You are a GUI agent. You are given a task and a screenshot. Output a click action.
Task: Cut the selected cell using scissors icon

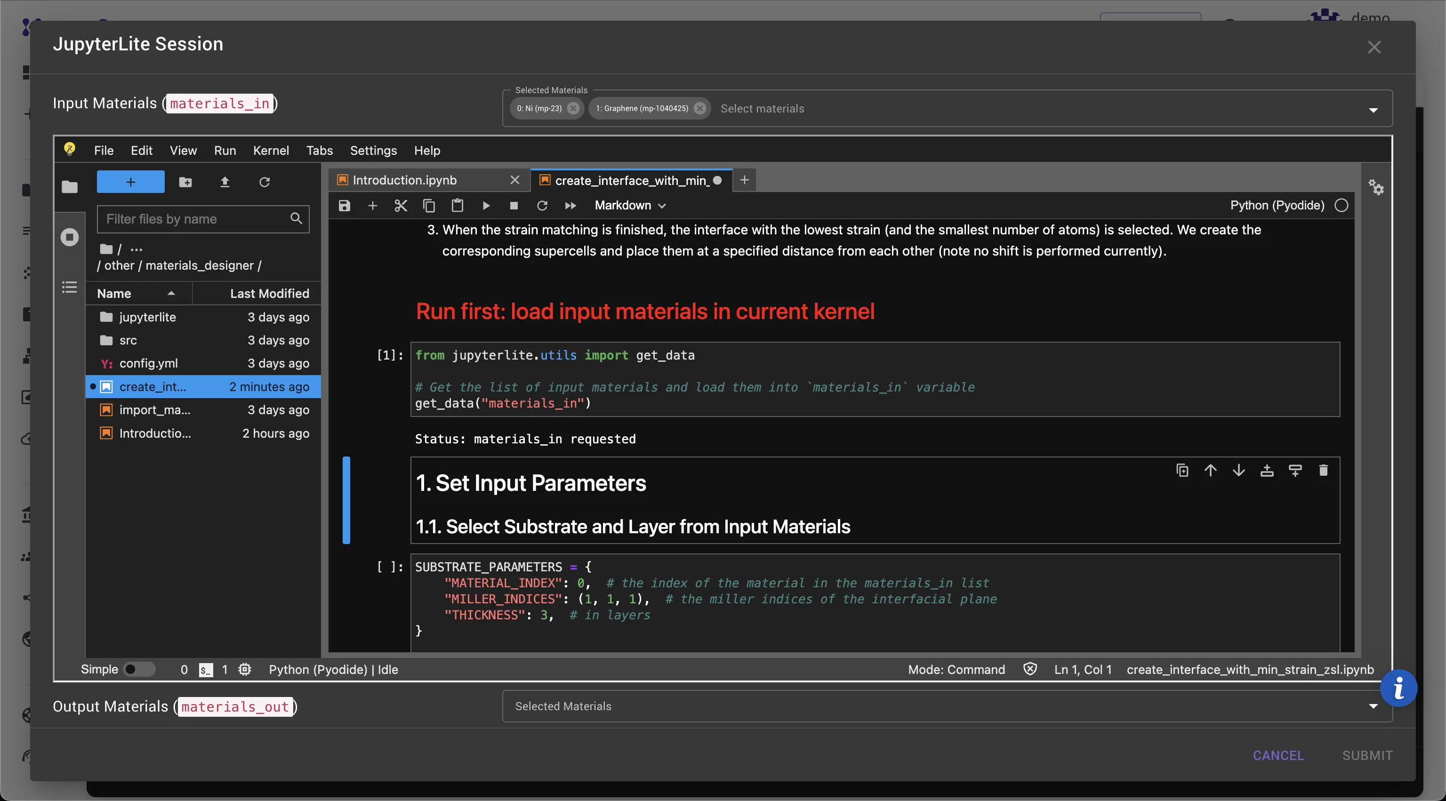(x=400, y=206)
